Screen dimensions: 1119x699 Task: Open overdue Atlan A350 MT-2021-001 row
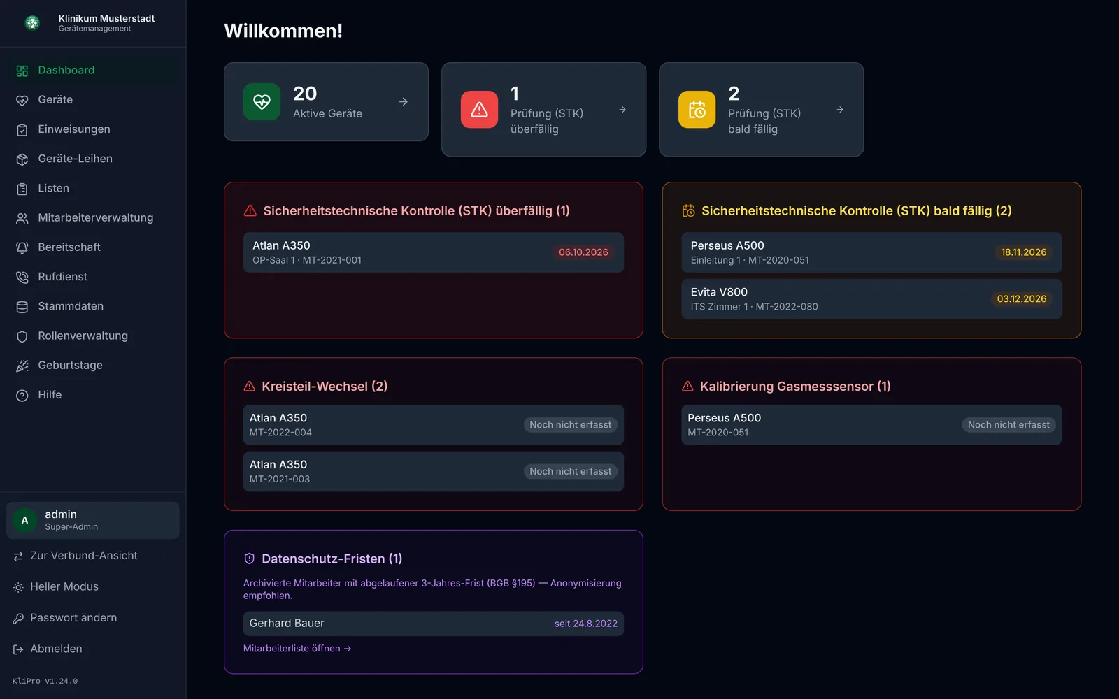point(434,252)
